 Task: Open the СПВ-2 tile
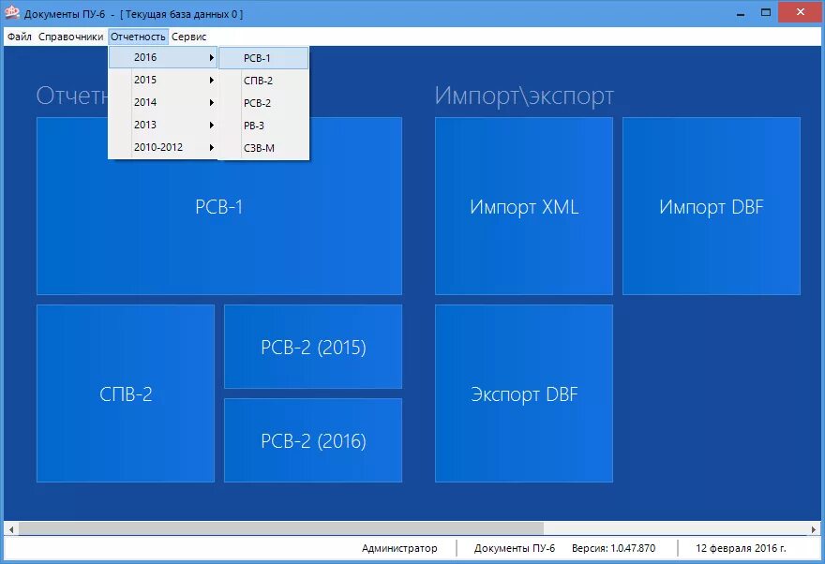coord(126,393)
